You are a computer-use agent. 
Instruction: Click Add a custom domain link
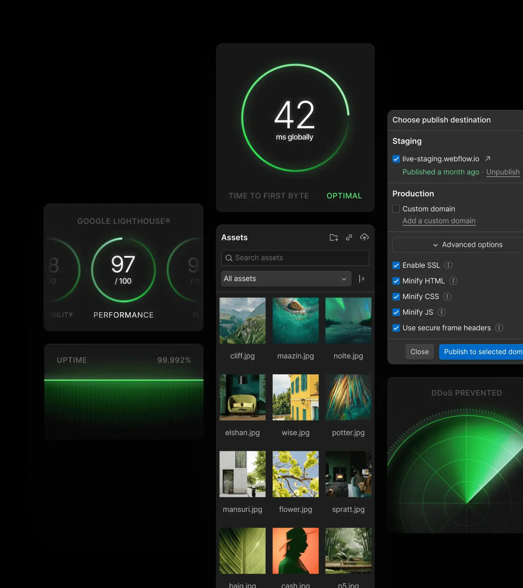pos(439,221)
